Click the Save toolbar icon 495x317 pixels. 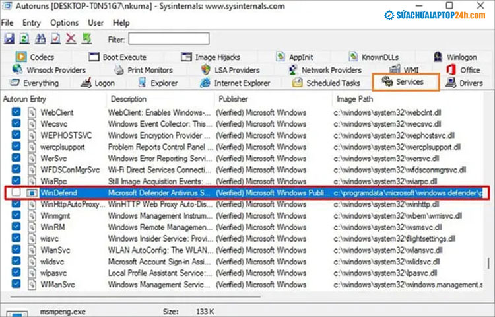[x=9, y=38]
